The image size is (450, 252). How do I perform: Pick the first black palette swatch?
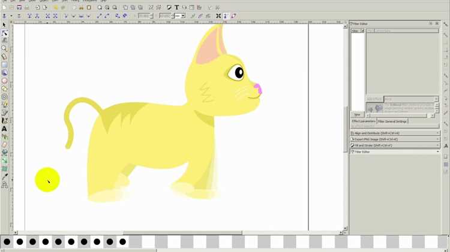click(x=7, y=242)
